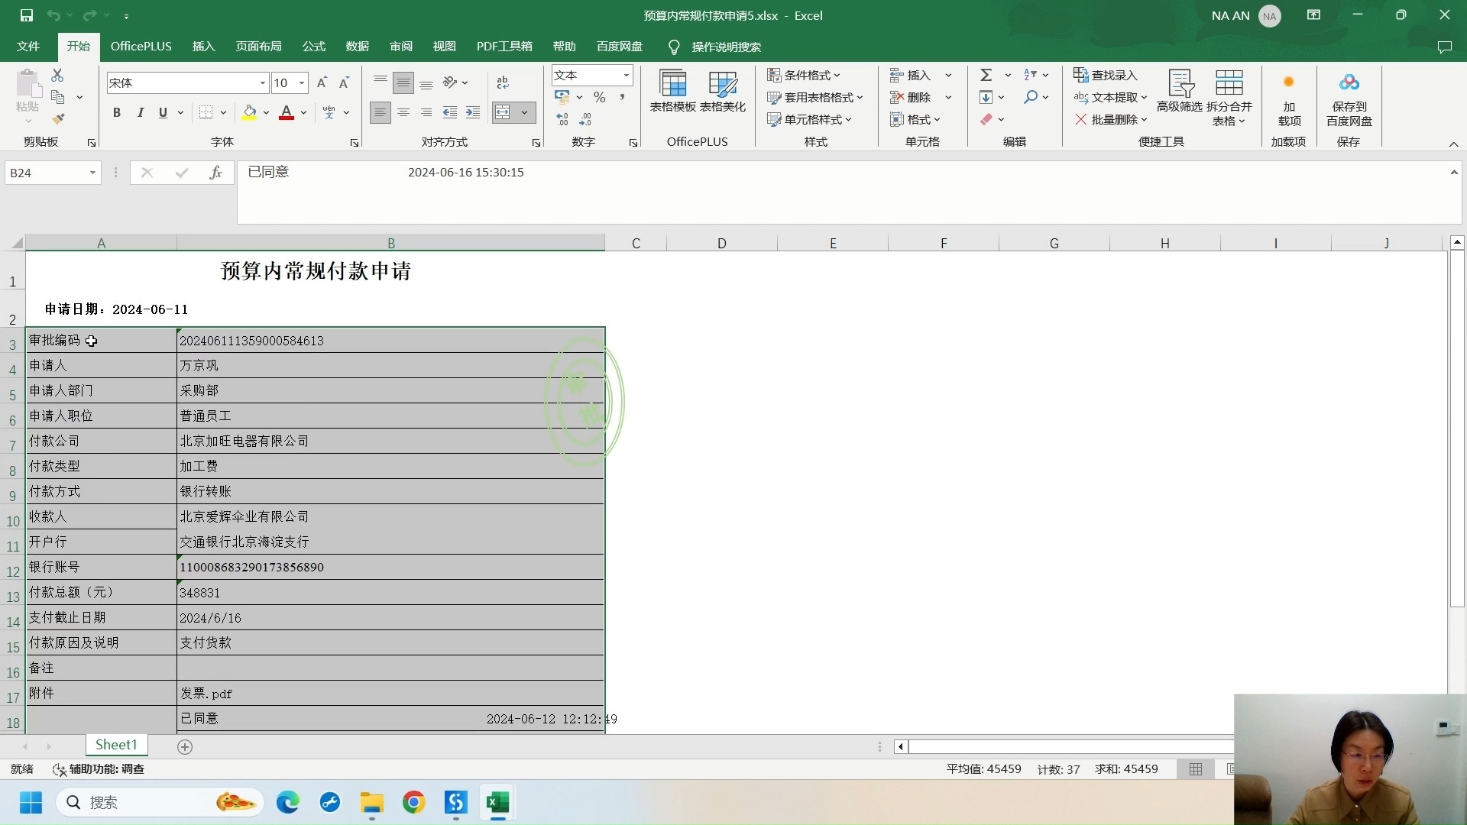This screenshot has height=825, width=1467.
Task: Expand the formula bar
Action: 1454,173
